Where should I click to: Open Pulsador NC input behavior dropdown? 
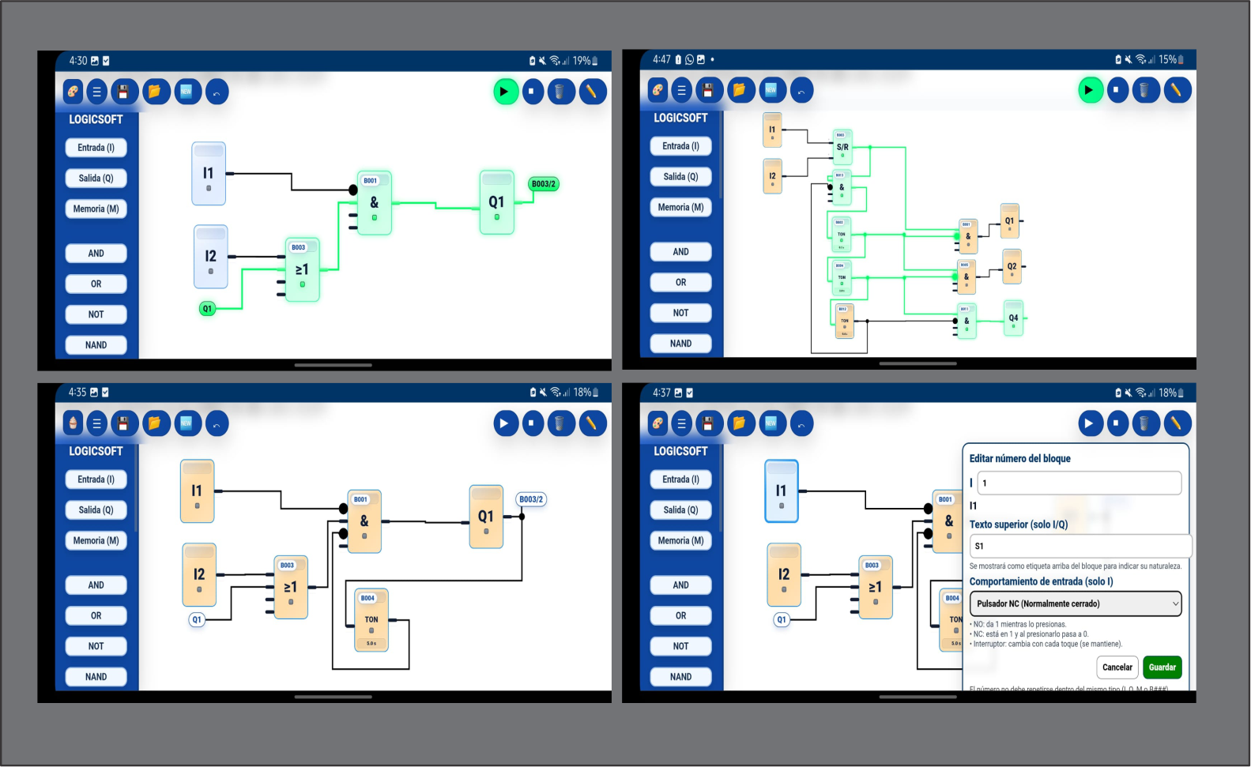(1075, 603)
